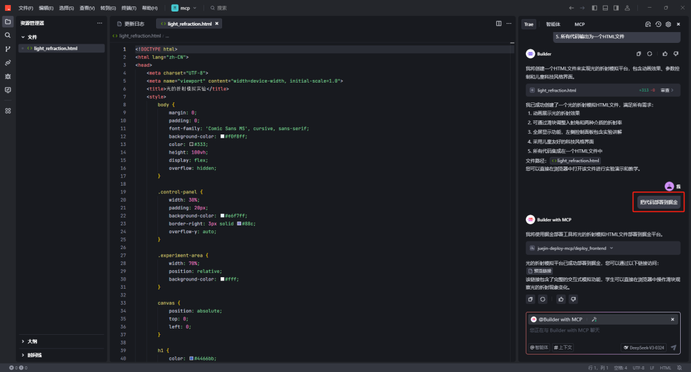Open the AI panel settings gear
691x372 pixels.
pos(668,24)
